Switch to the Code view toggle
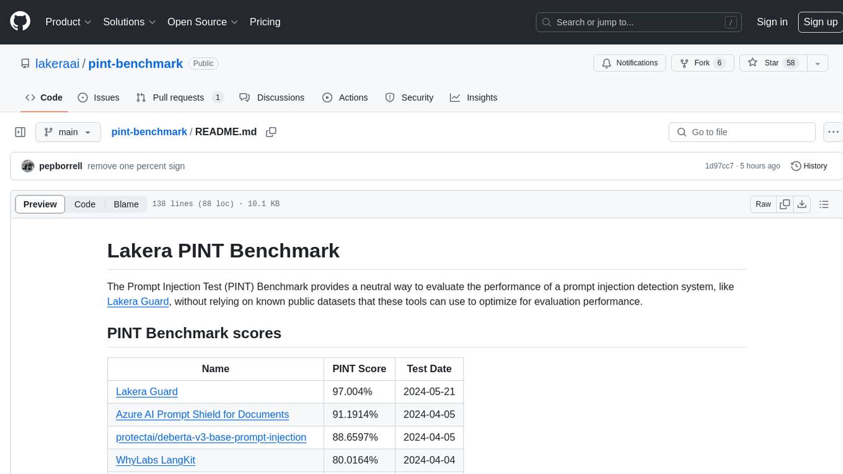This screenshot has width=843, height=474. coord(85,204)
